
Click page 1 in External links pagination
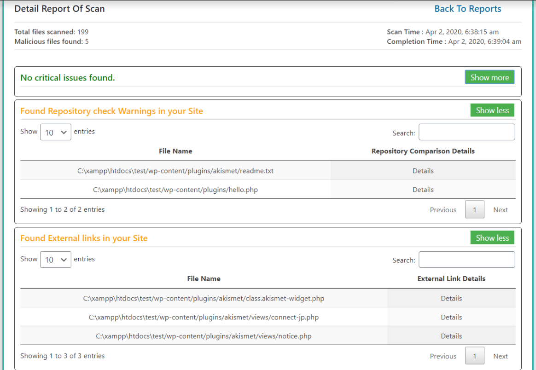click(474, 356)
